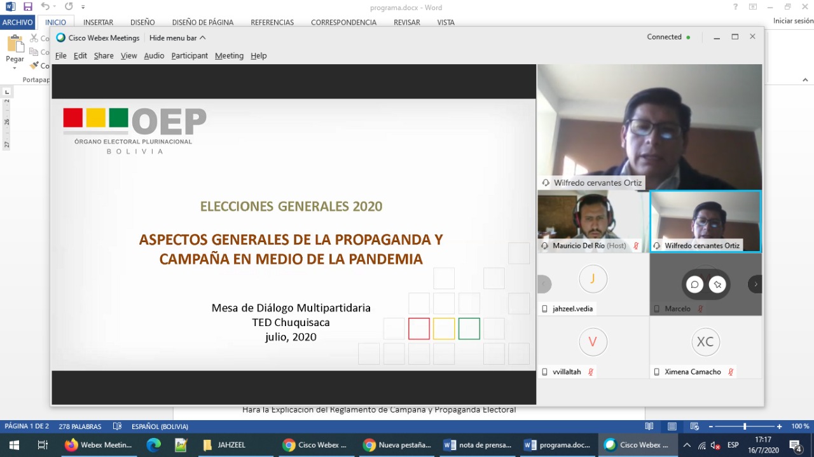Screen dimensions: 814x457
Task: Pin Marcelo's video with the pin icon
Action: (x=718, y=285)
